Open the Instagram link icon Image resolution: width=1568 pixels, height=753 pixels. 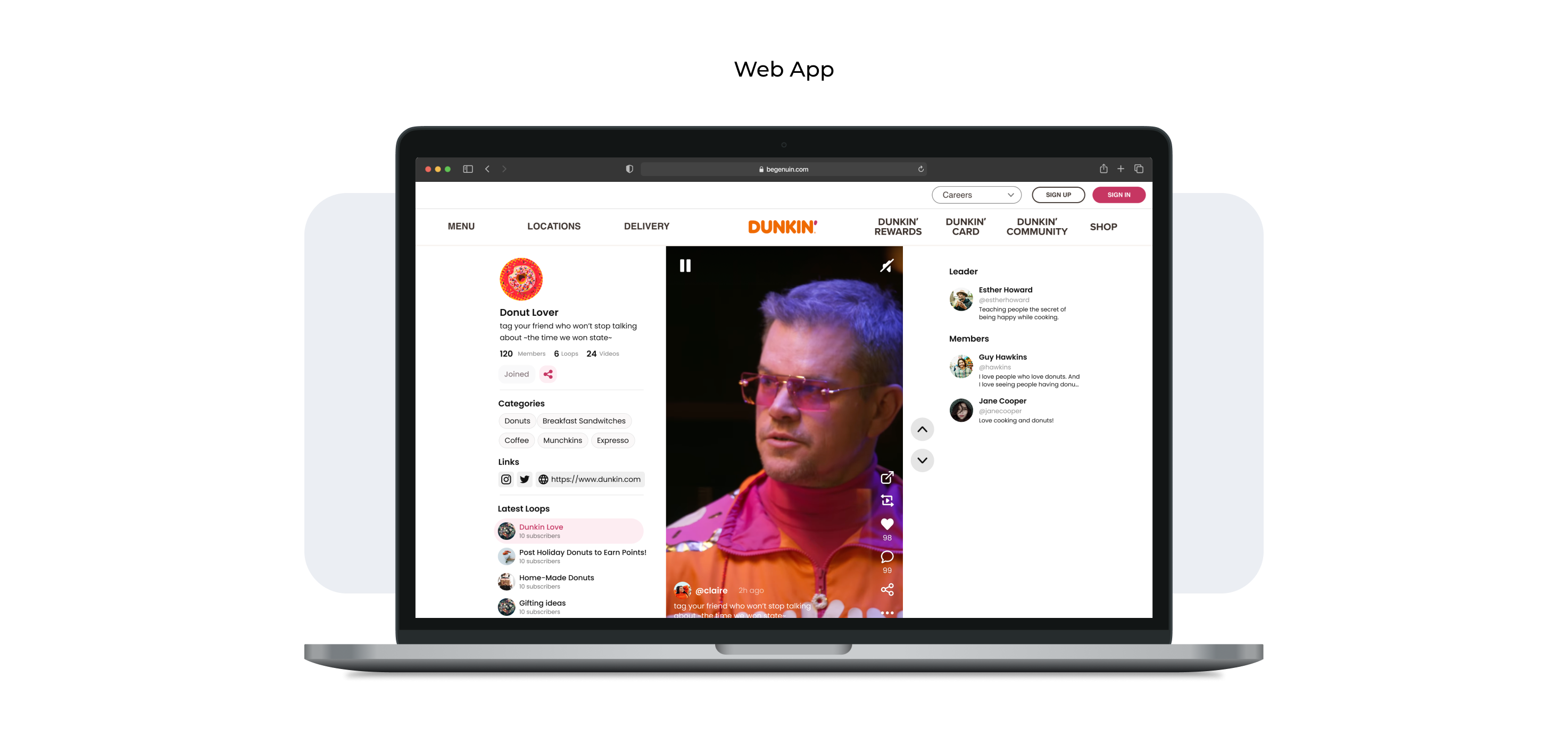click(x=506, y=479)
